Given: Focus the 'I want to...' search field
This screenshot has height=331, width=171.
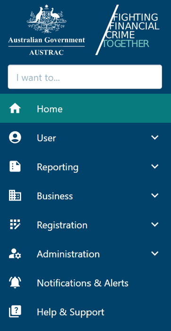Looking at the screenshot, I should (85, 77).
